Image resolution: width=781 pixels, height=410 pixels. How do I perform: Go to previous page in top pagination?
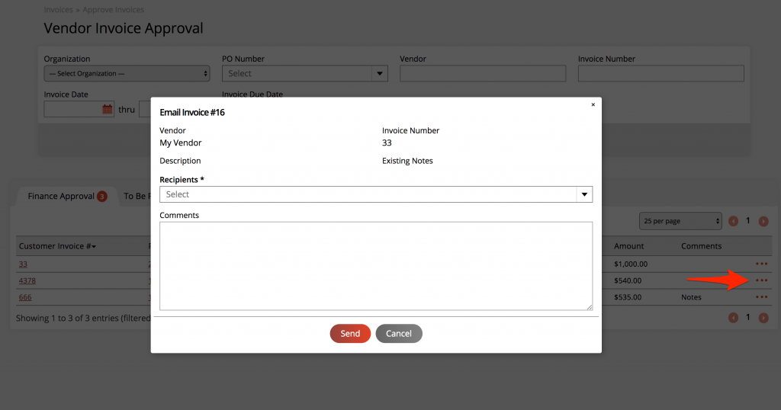[733, 221]
